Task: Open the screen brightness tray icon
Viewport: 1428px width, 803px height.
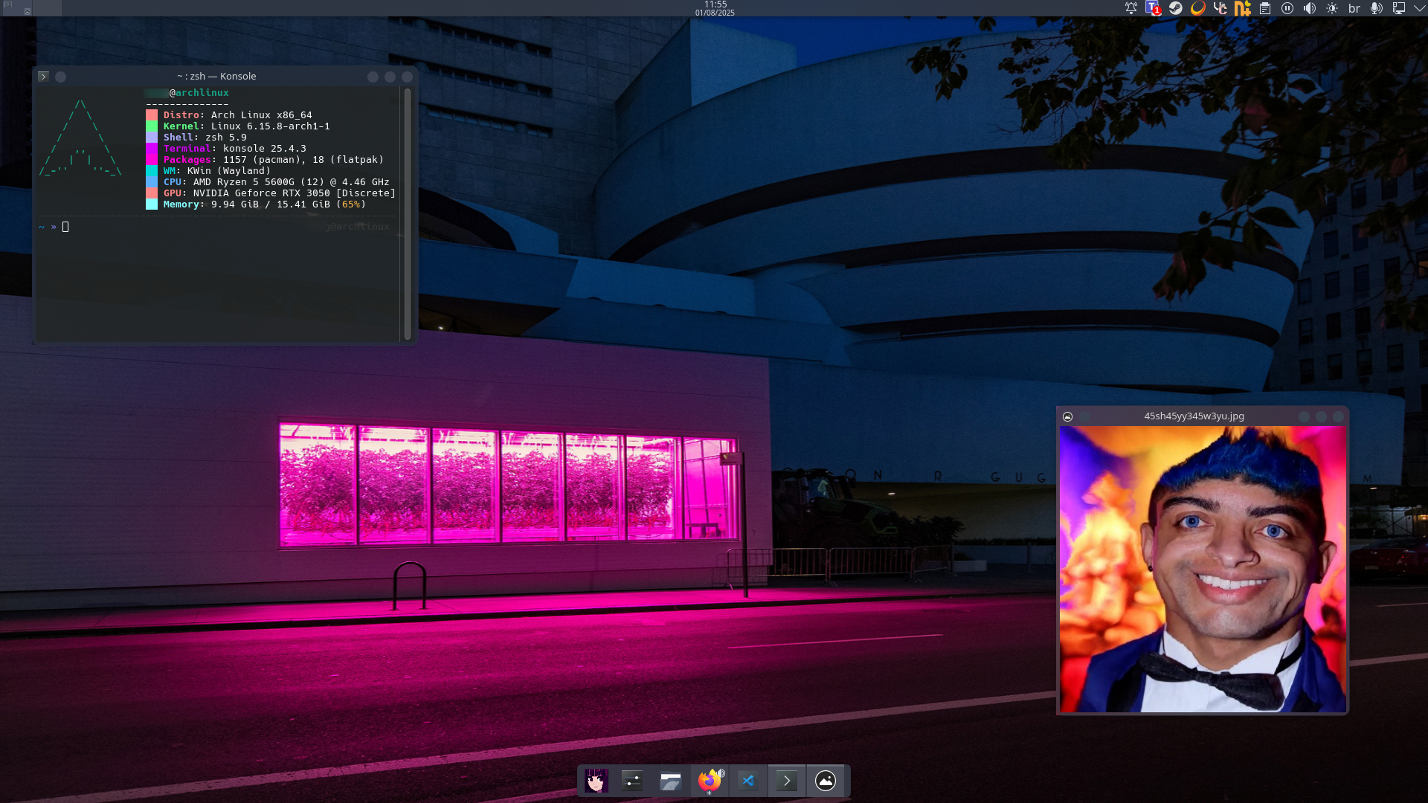Action: coord(1332,8)
